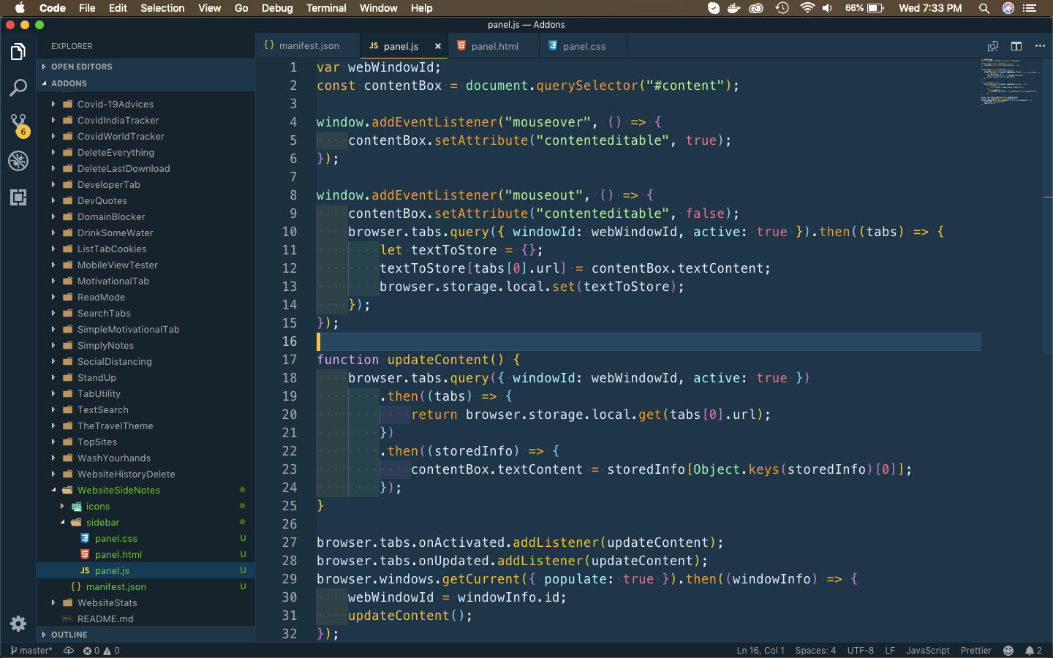1053x658 pixels.
Task: Open the volume control in menu bar
Action: click(x=828, y=8)
